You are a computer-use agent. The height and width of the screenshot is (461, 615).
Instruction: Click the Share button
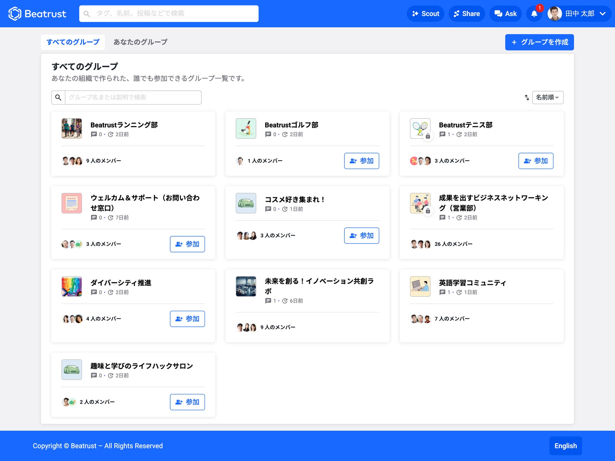click(467, 14)
